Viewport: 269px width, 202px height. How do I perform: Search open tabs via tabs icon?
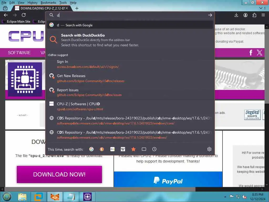[x=144, y=149]
